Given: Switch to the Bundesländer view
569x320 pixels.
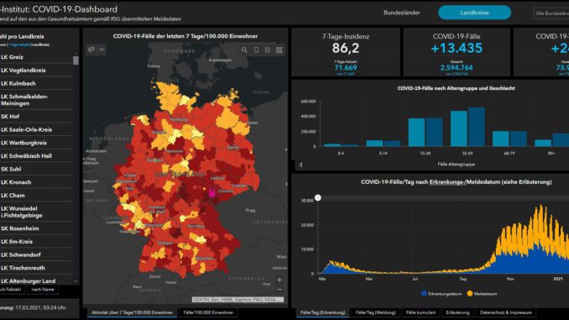Looking at the screenshot, I should [x=402, y=13].
